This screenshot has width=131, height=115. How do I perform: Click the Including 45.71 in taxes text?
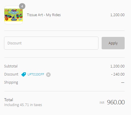23,105
